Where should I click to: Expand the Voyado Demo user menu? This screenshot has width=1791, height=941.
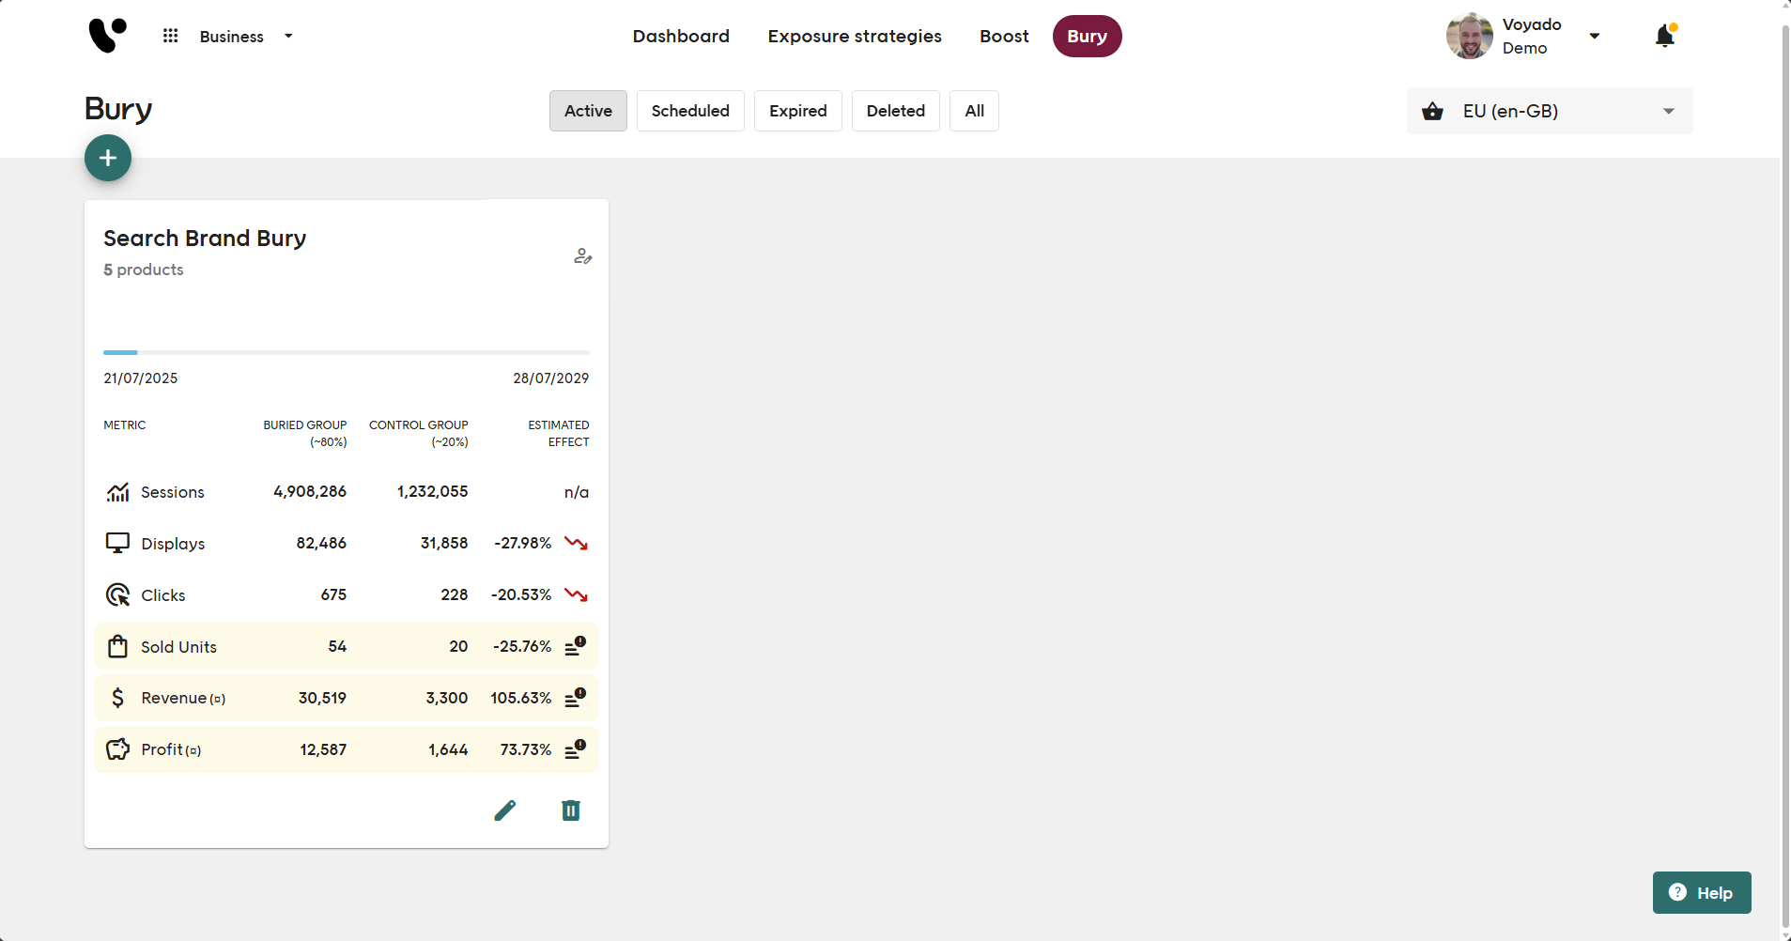click(x=1594, y=37)
